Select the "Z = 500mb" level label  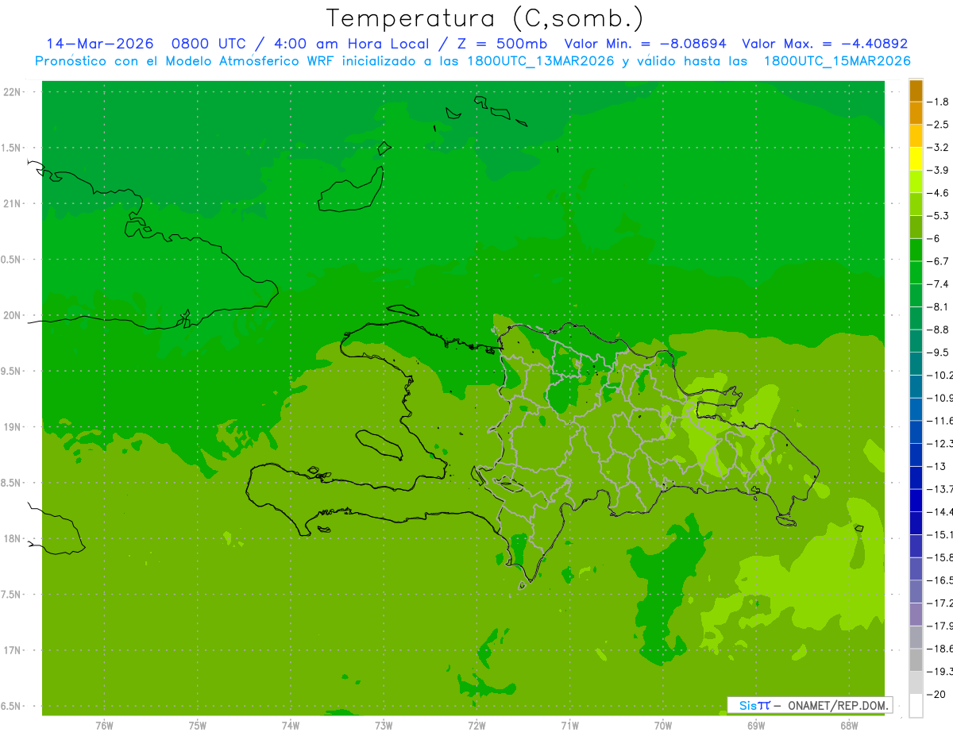click(x=499, y=44)
